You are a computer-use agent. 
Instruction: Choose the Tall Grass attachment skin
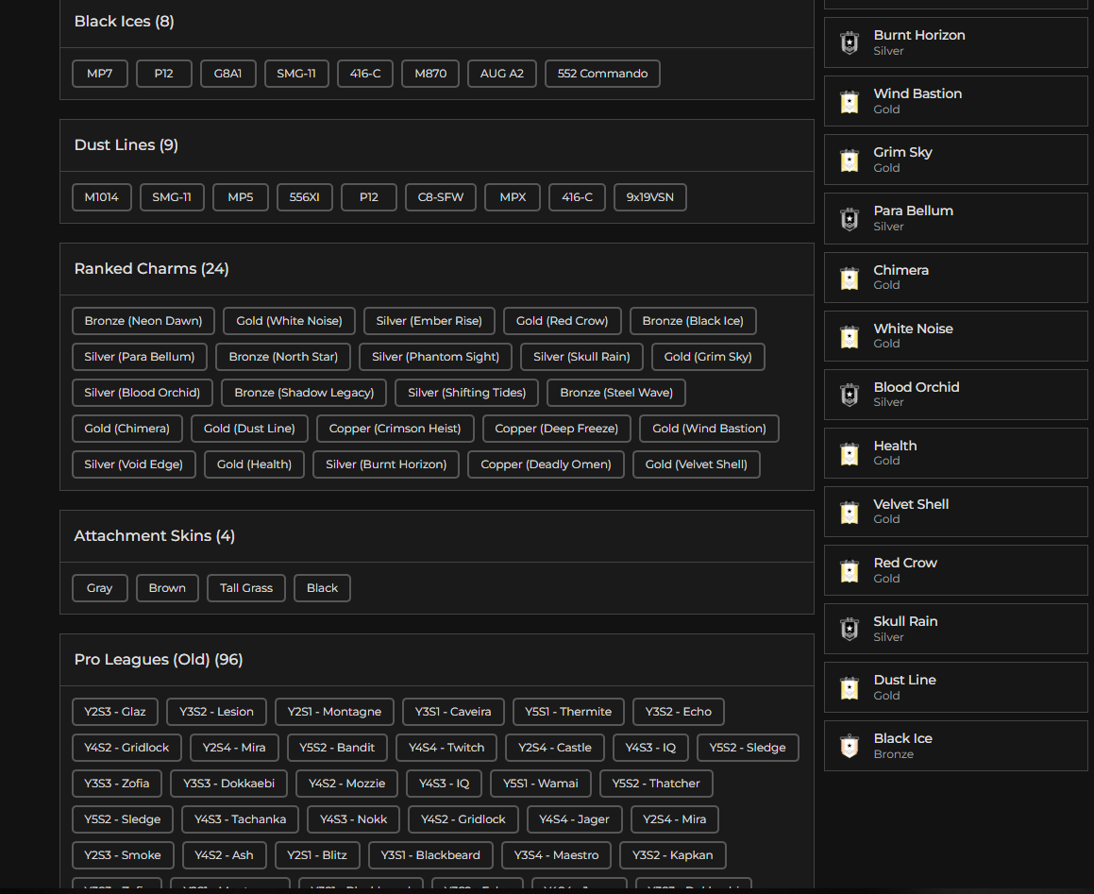coord(246,587)
